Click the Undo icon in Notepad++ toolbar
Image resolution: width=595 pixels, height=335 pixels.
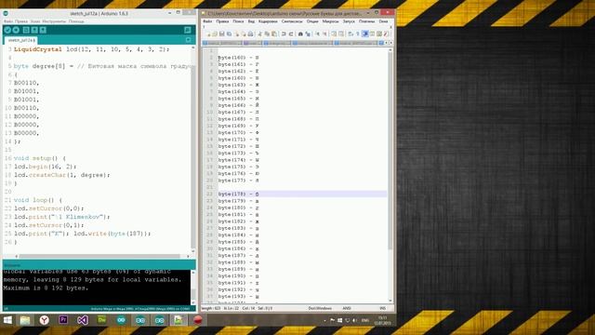284,33
